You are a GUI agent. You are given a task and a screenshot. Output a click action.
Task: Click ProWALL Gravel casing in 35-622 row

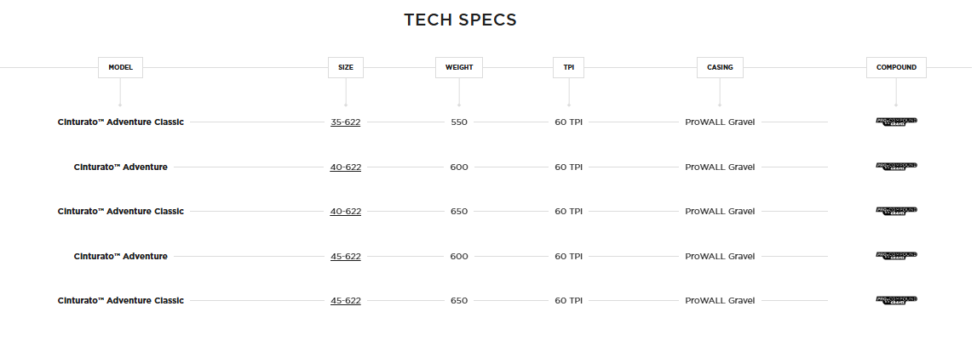point(720,122)
